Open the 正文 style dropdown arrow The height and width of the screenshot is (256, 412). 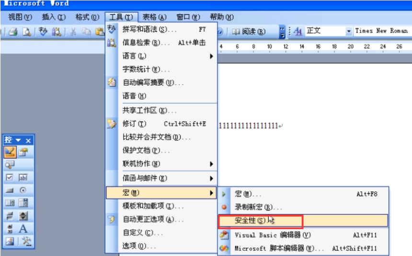pyautogui.click(x=349, y=32)
